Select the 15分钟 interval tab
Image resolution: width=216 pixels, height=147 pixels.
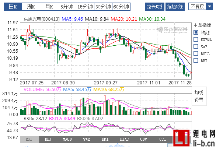coord(85,7)
